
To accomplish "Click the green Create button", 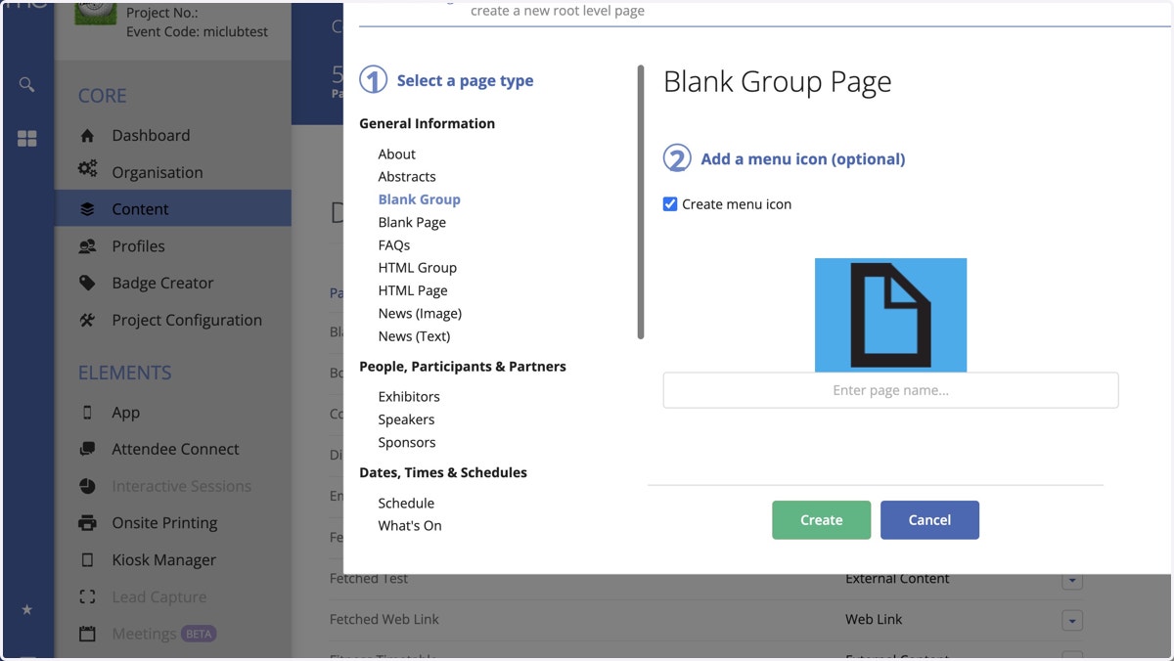I will click(821, 520).
